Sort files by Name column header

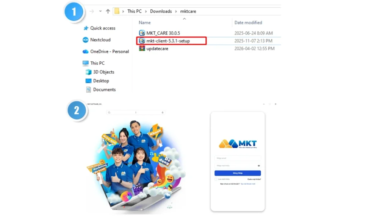(x=144, y=22)
